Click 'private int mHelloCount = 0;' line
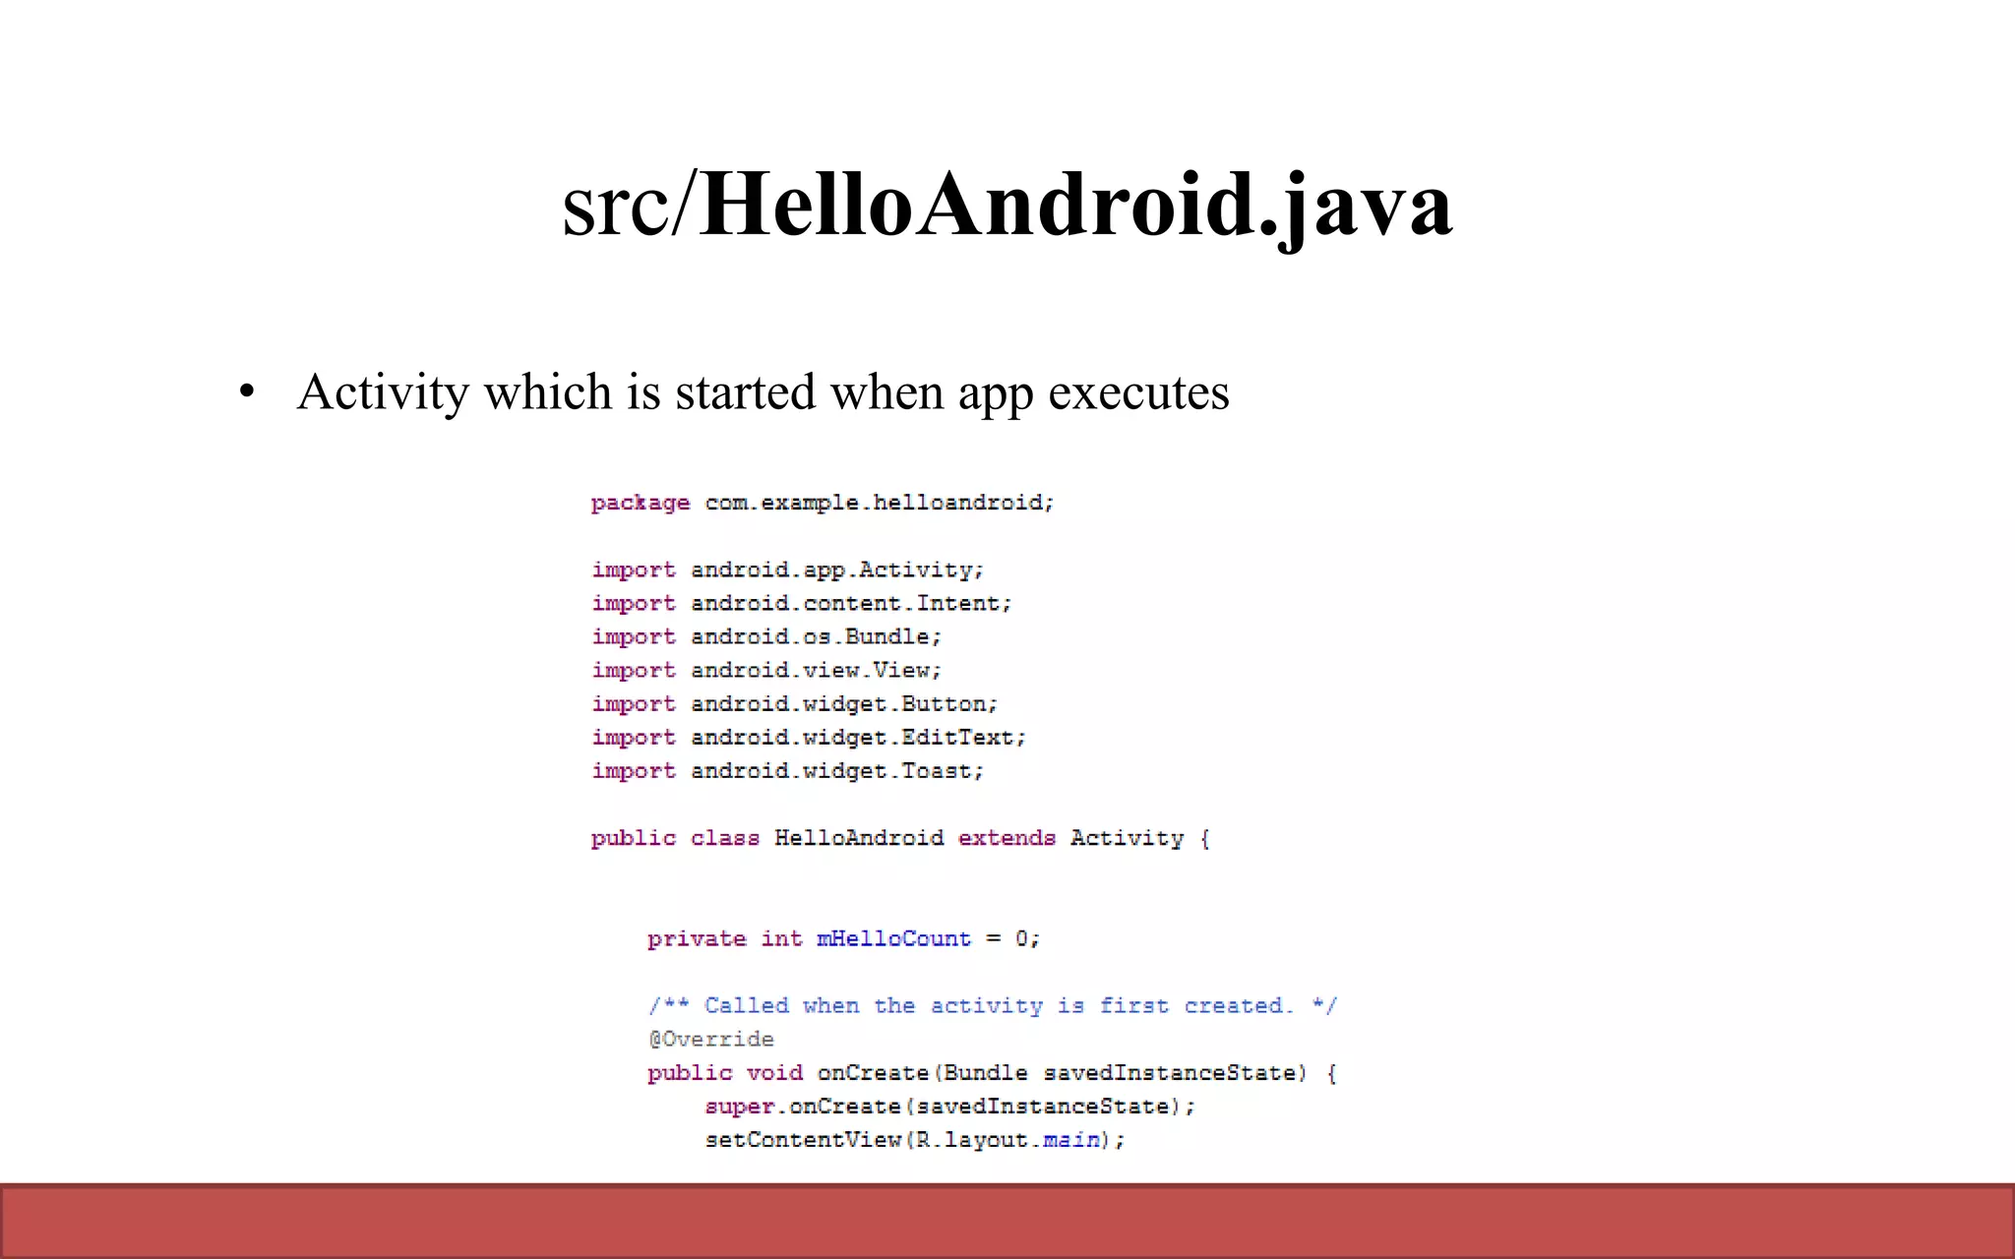 843,938
